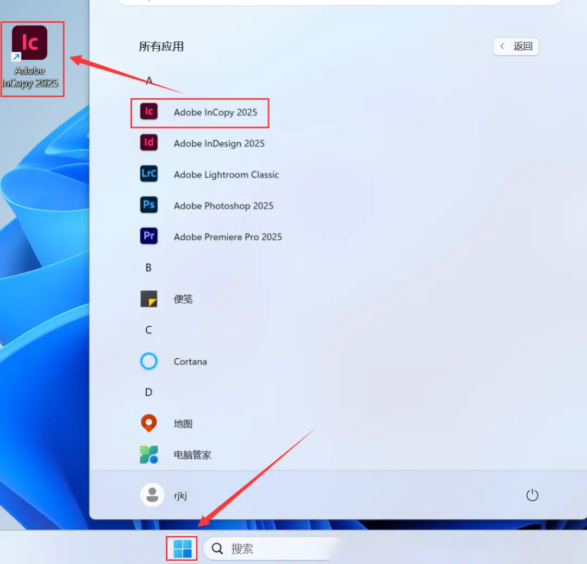This screenshot has height=564, width=587.
Task: Launch Adobe Premiere Pro 2025
Action: tap(227, 237)
